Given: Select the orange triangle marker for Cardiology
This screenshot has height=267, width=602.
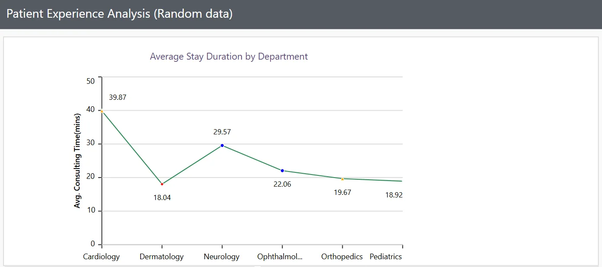Looking at the screenshot, I should (x=101, y=111).
